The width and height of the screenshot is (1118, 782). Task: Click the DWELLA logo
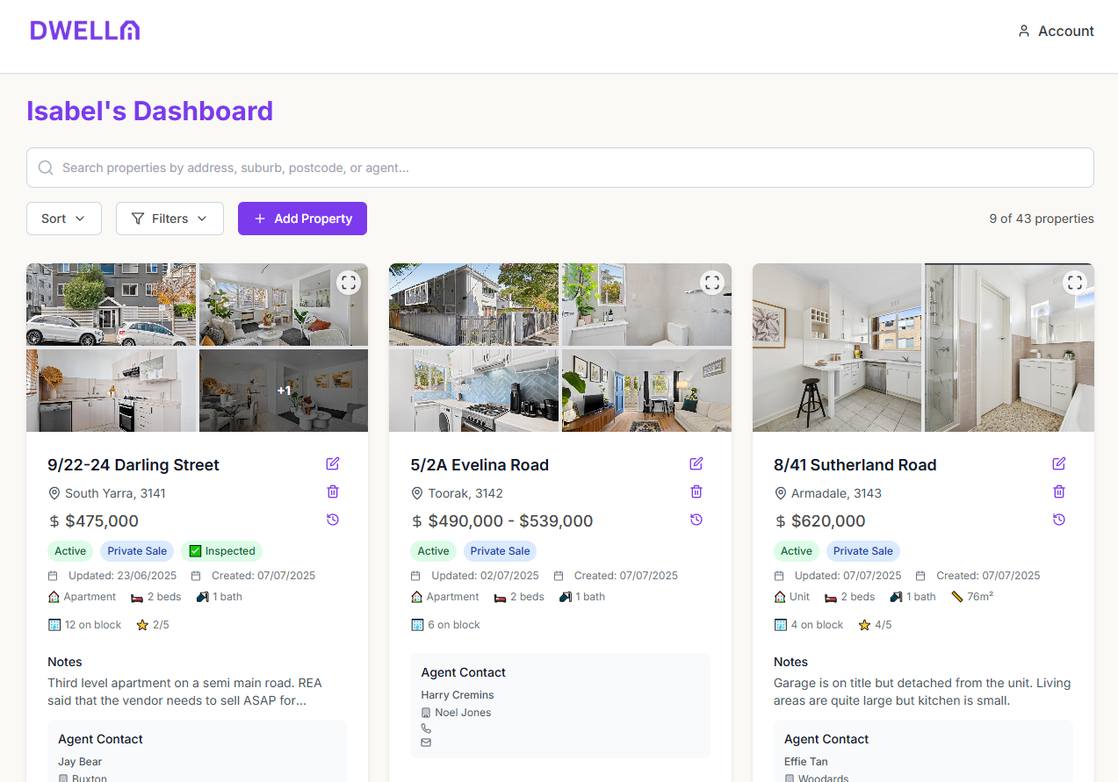click(84, 29)
